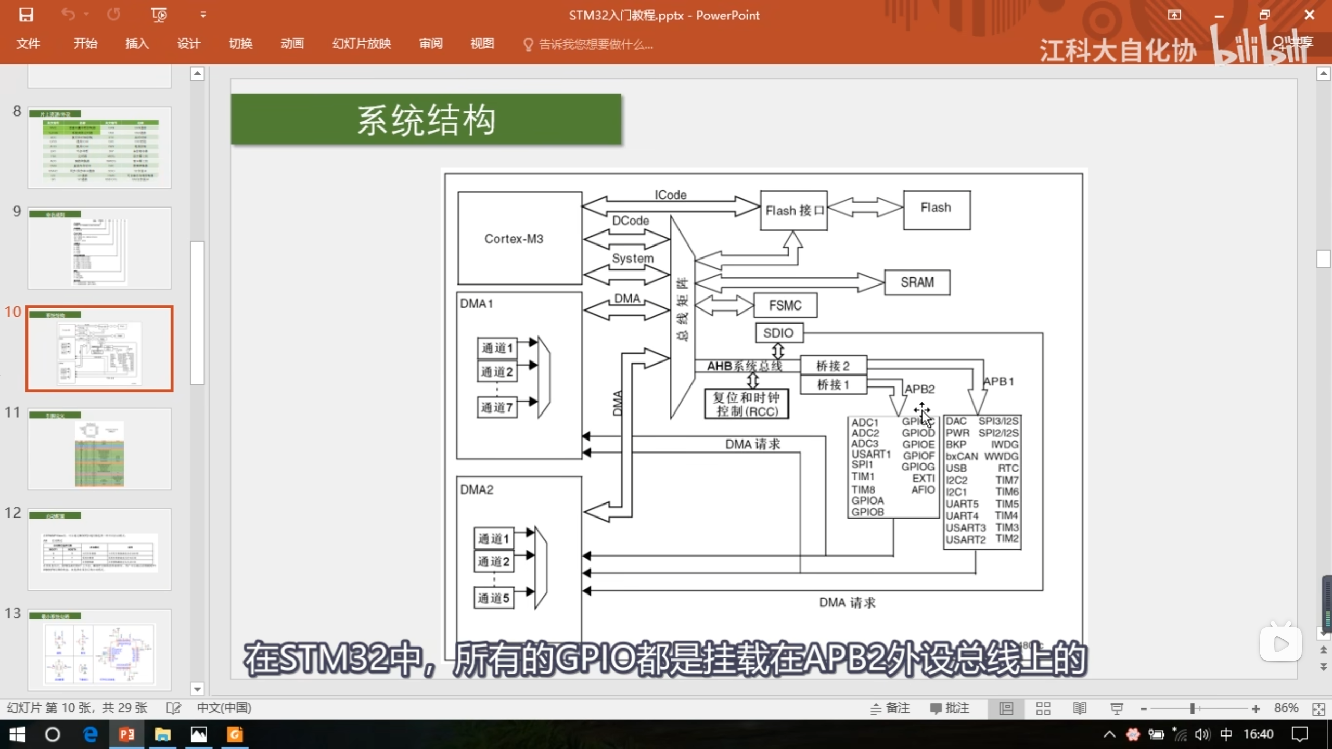Image resolution: width=1332 pixels, height=749 pixels.
Task: Open Ribbon Display Options dropdown
Action: click(1174, 15)
